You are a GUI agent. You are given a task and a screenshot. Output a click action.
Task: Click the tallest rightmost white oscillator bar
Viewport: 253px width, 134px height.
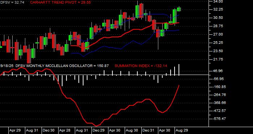(179, 70)
